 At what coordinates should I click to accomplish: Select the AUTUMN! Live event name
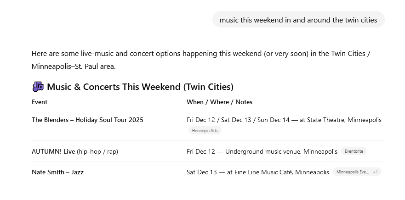click(x=53, y=151)
